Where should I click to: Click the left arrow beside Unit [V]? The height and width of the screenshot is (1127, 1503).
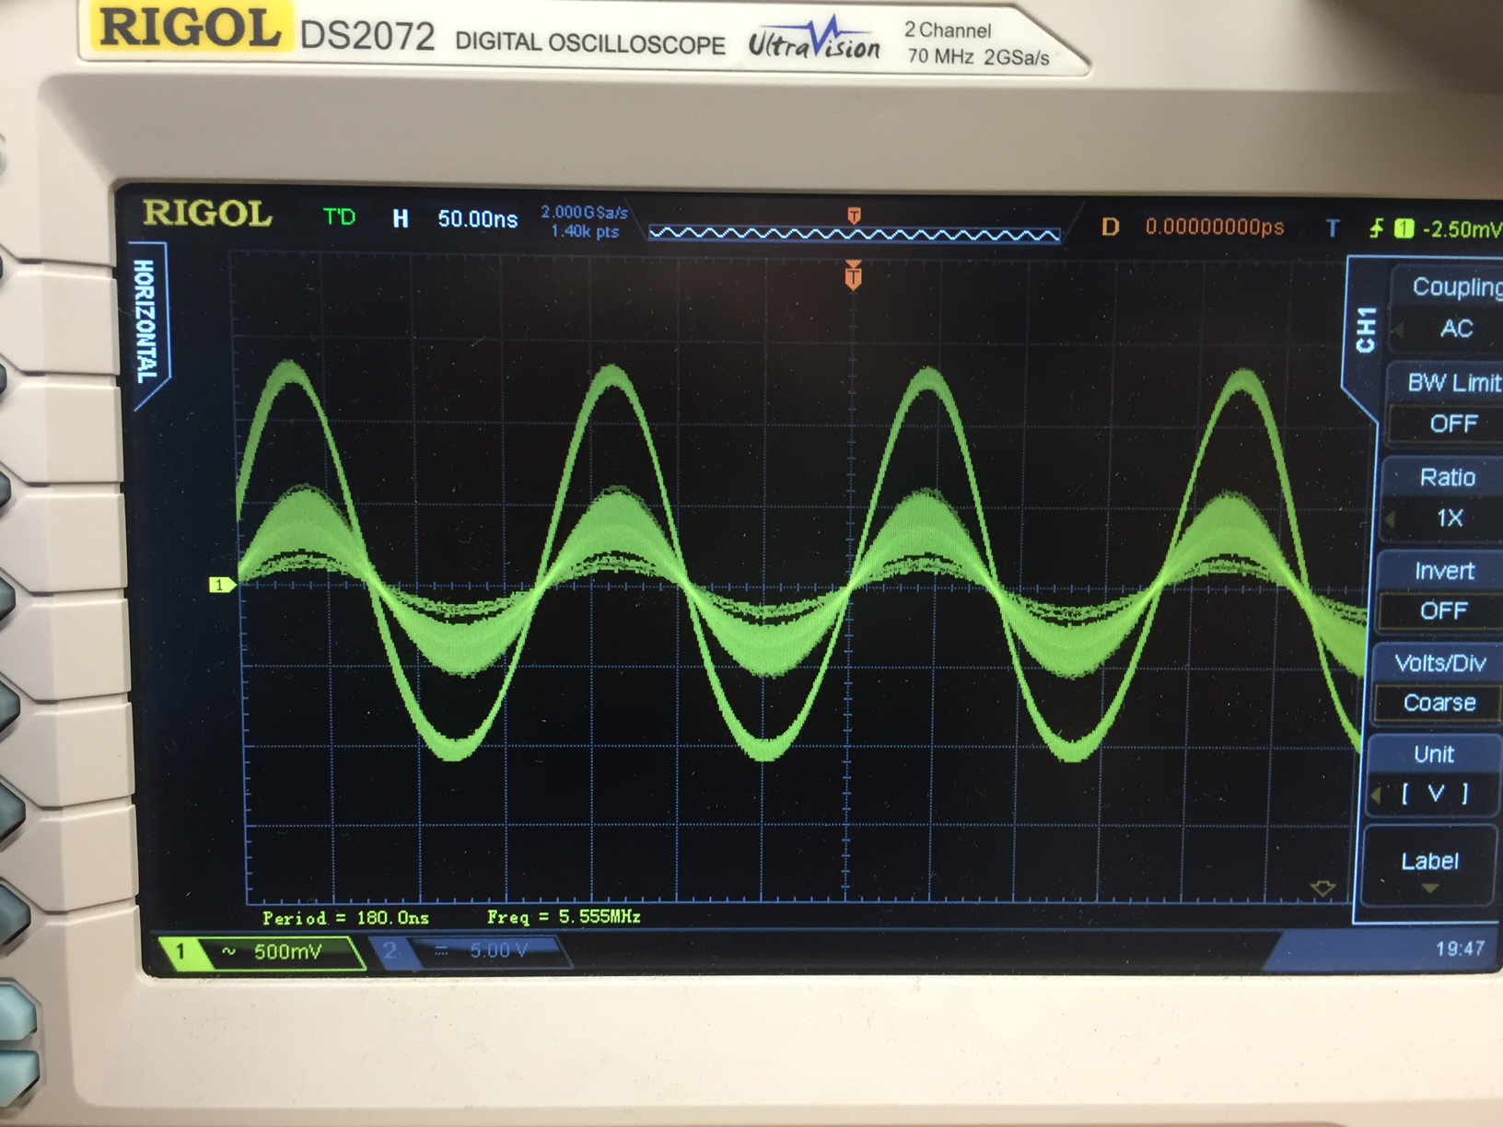tap(1376, 795)
